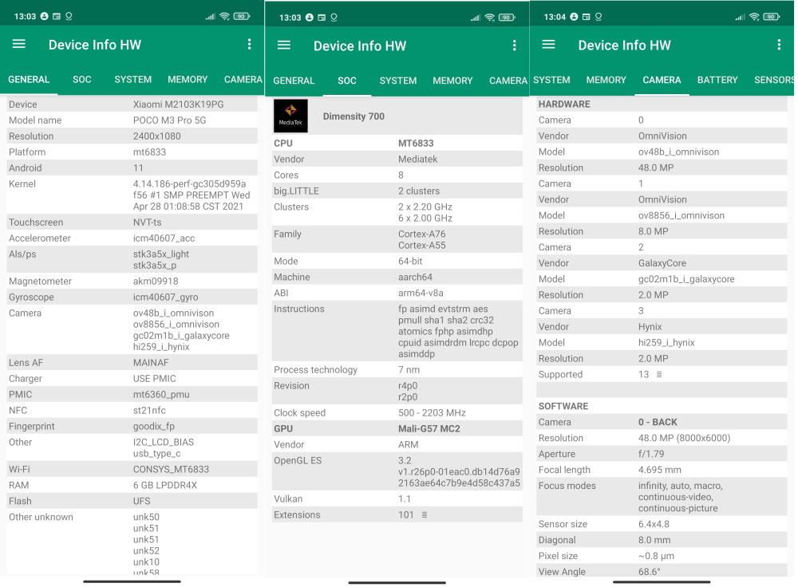798x587 pixels.
Task: Open the list icon next to Supported 13
Action: (x=659, y=374)
